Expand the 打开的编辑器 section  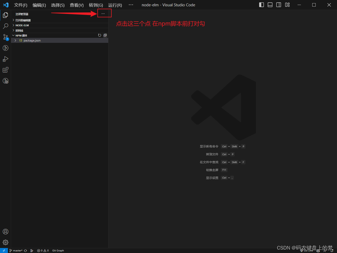coord(60,20)
